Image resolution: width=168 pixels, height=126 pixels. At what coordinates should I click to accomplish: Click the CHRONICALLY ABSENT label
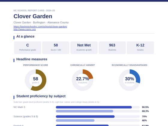tap(82, 65)
